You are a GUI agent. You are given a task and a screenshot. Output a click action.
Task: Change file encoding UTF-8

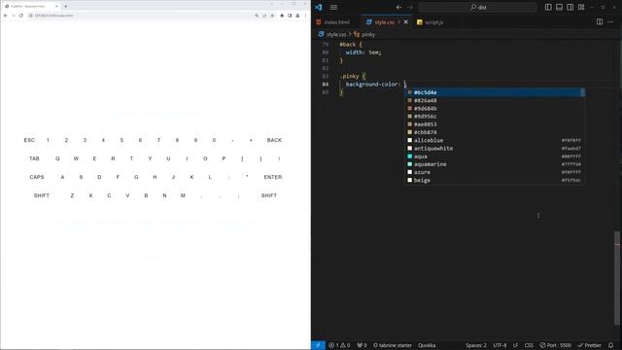(500, 345)
